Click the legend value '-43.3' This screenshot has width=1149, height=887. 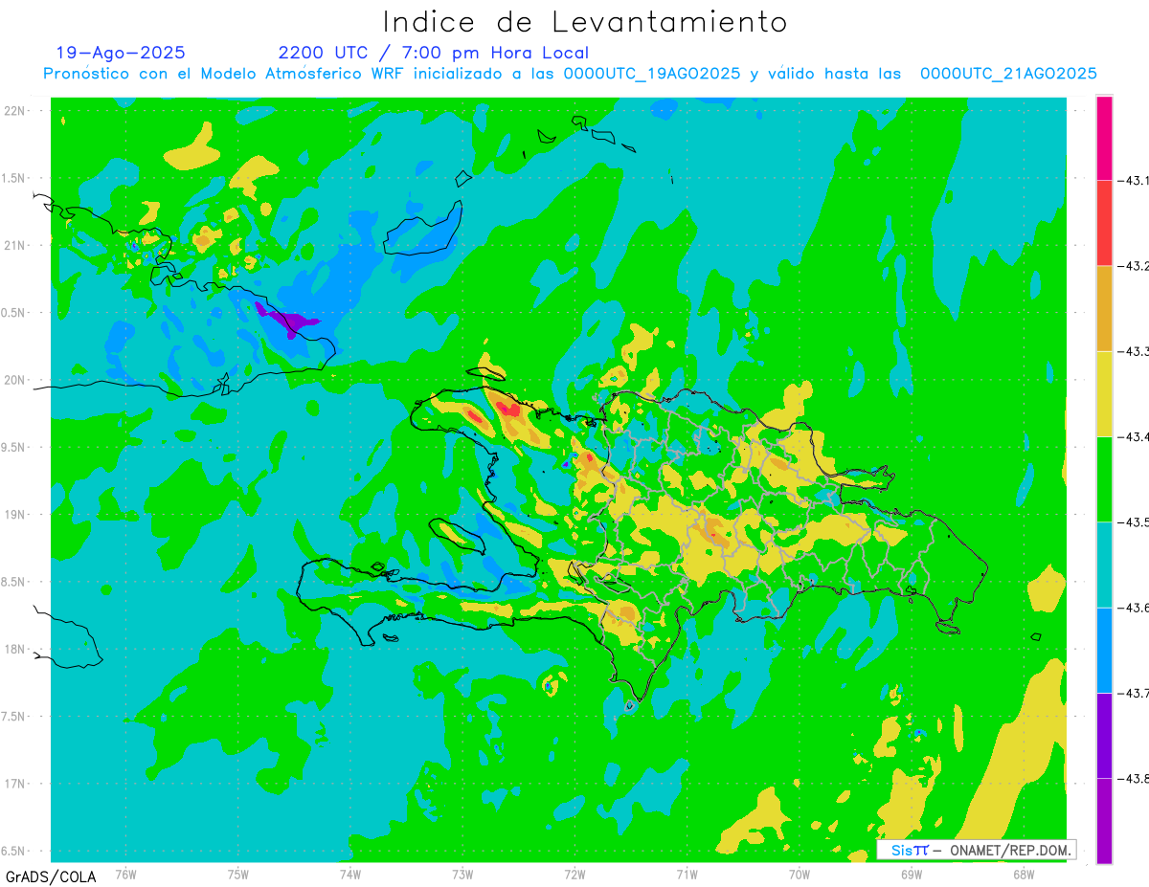[1134, 351]
